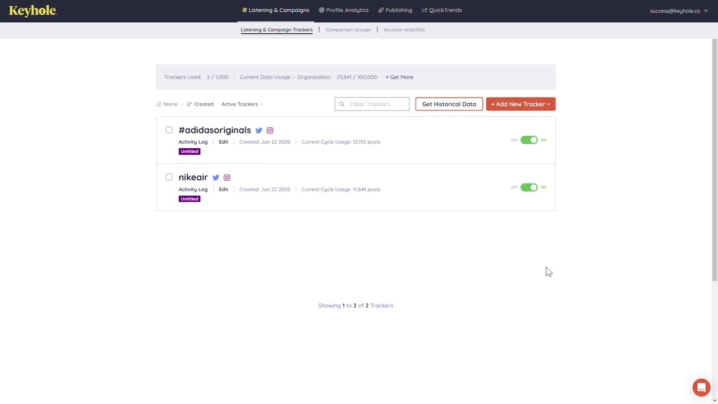Screen dimensions: 718x404
Task: Switch to Listening & Campaign Trackers tab
Action: click(x=277, y=30)
